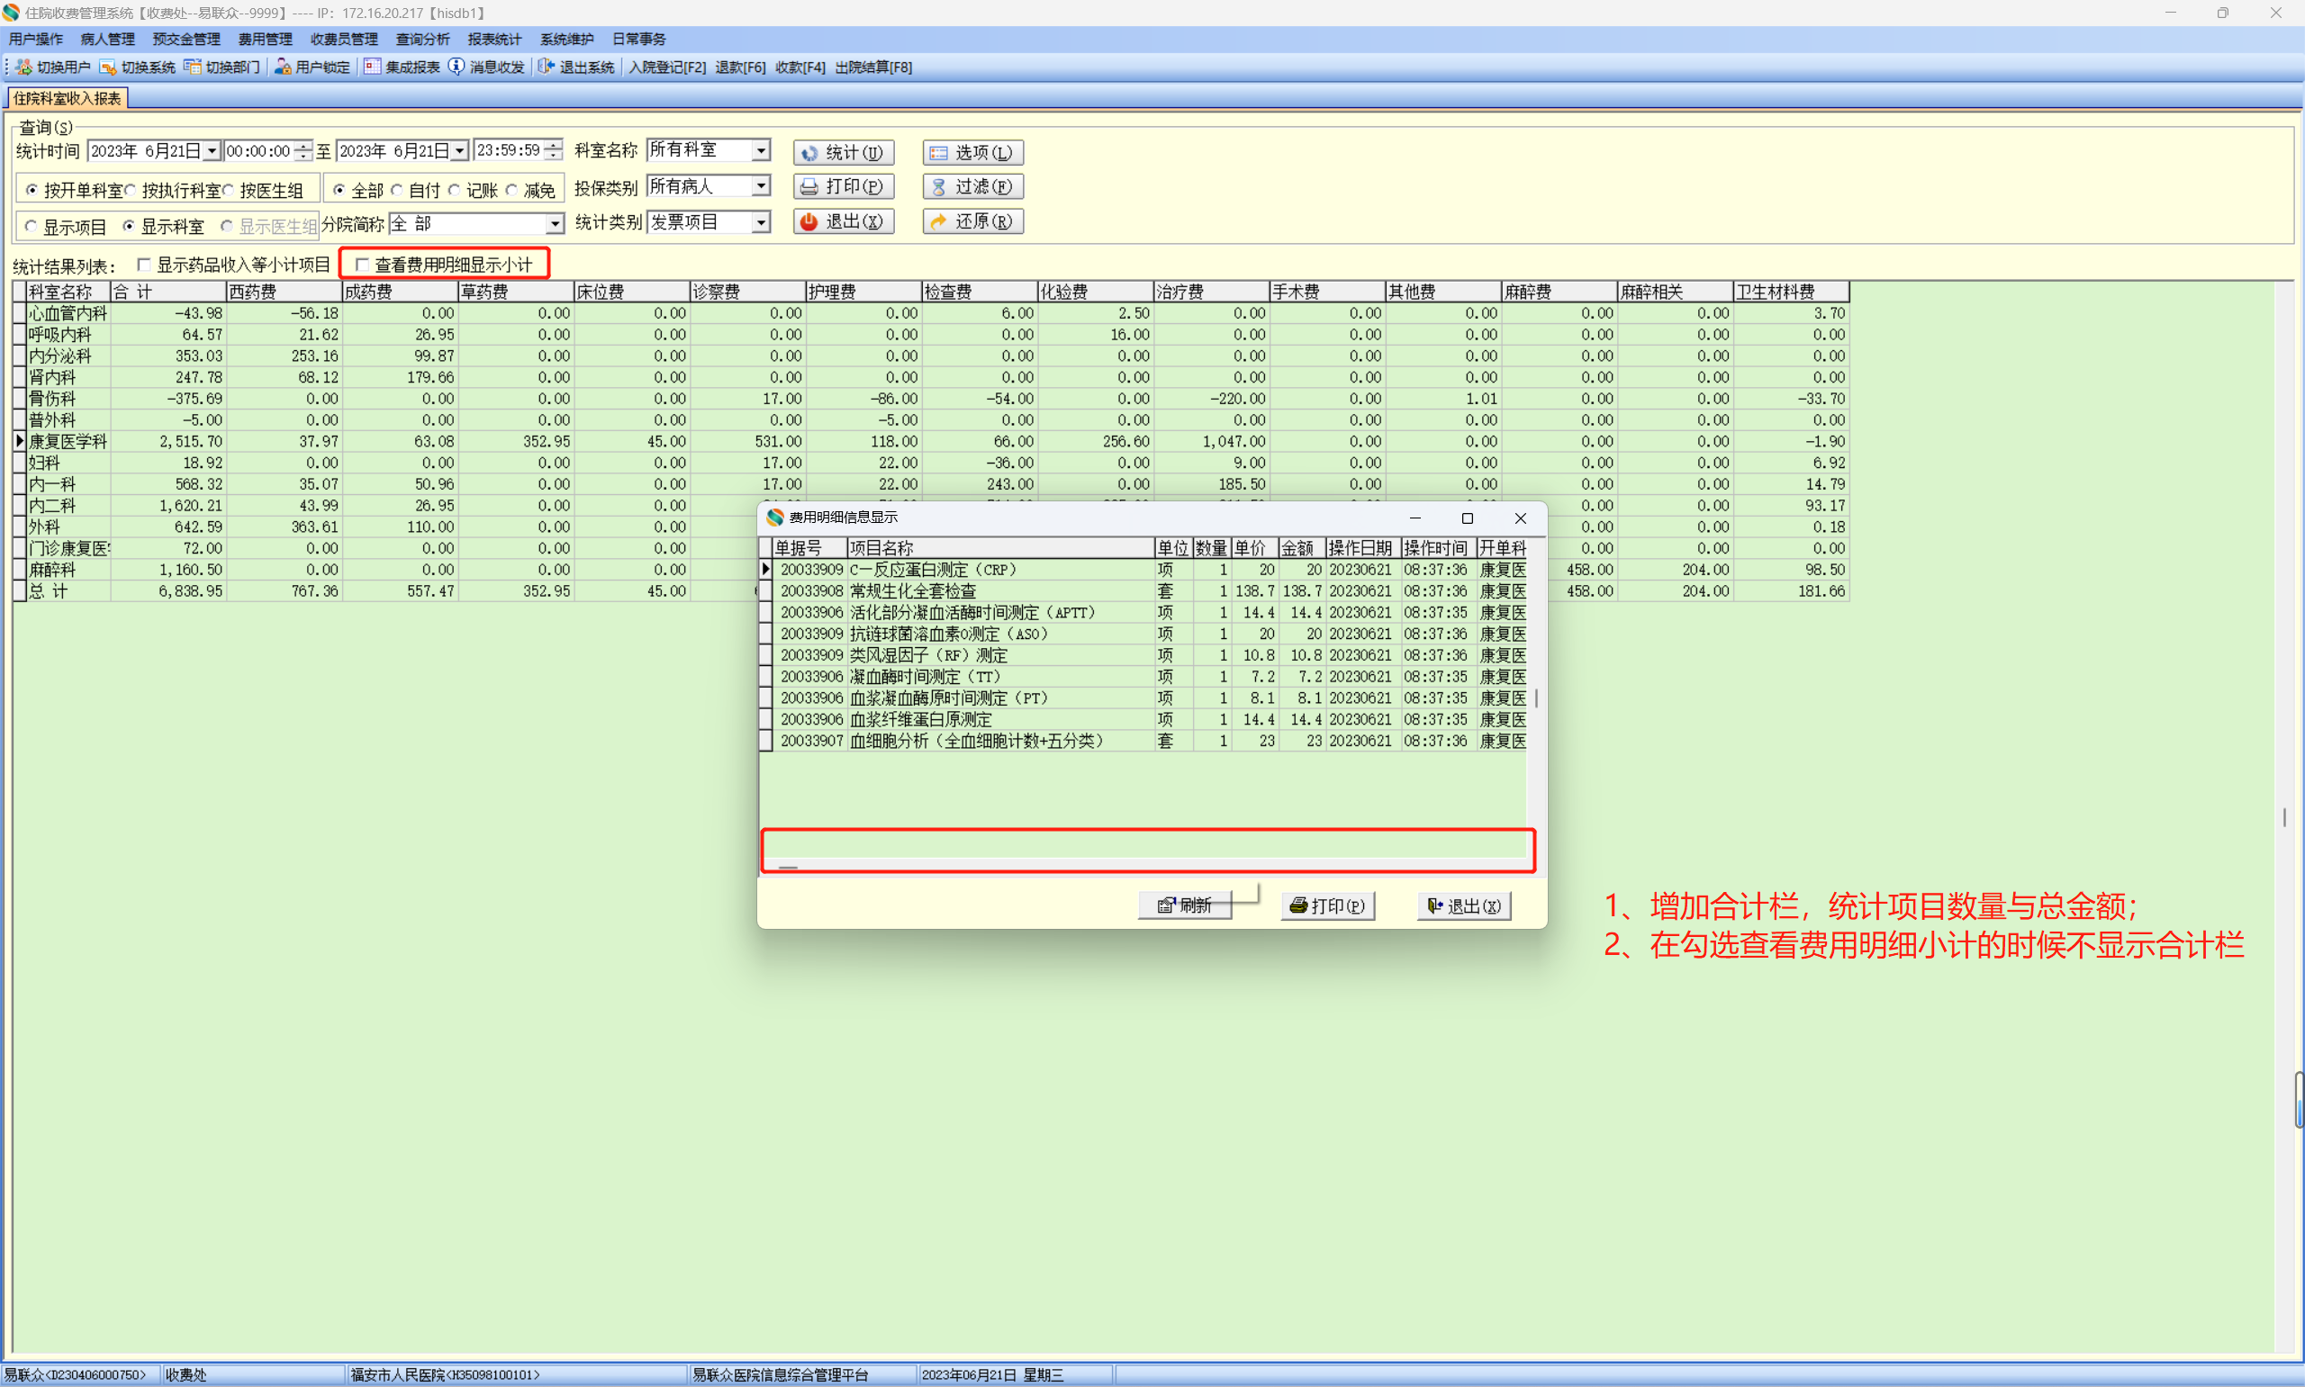The image size is (2305, 1387).
Task: Expand the 科室名称 dropdown
Action: (761, 150)
